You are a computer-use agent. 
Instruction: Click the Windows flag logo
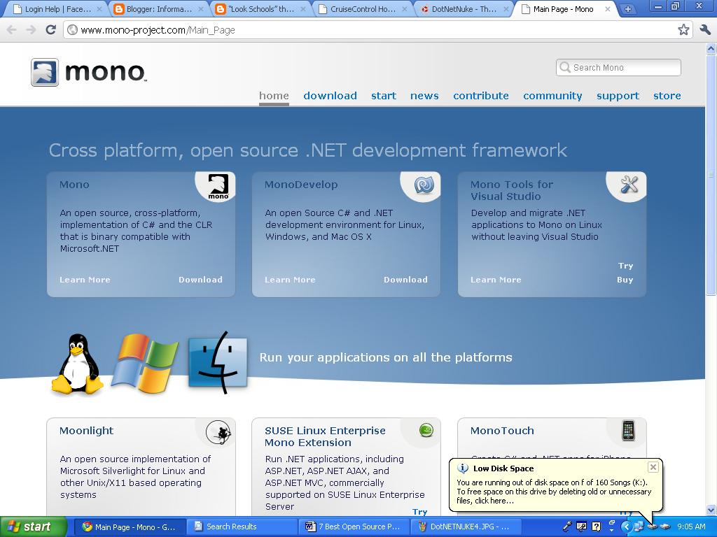point(146,363)
